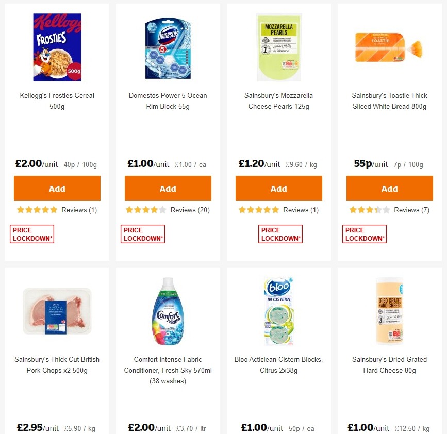Add Kellogg's Frosties Cereal to trolley
The width and height of the screenshot is (447, 434).
[x=57, y=188]
